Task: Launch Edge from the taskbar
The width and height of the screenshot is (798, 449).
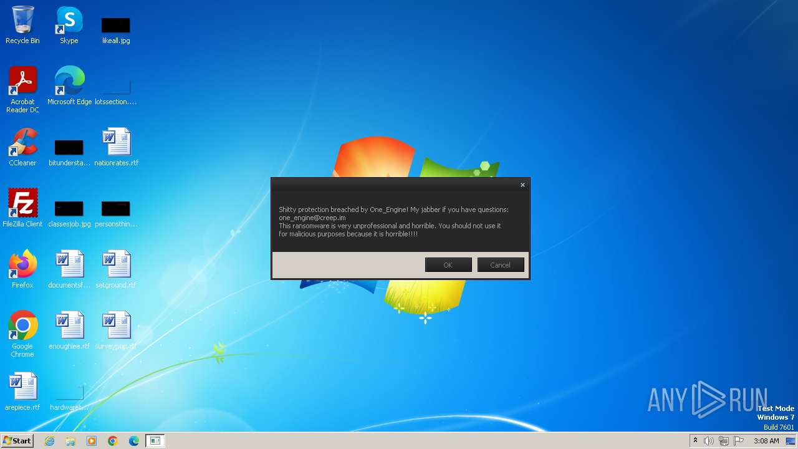Action: [x=134, y=441]
